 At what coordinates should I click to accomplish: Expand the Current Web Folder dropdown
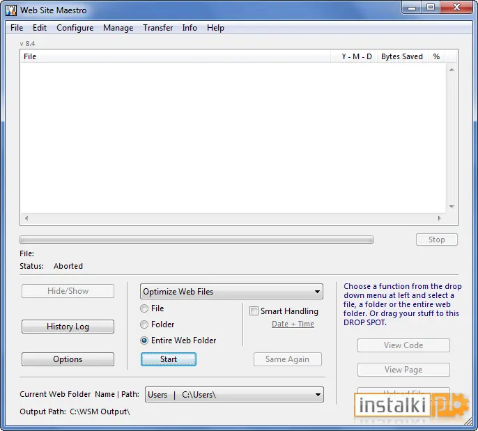point(234,395)
